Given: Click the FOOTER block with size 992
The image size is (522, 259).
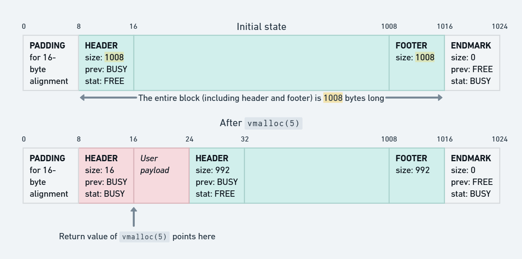Looking at the screenshot, I should click(416, 176).
